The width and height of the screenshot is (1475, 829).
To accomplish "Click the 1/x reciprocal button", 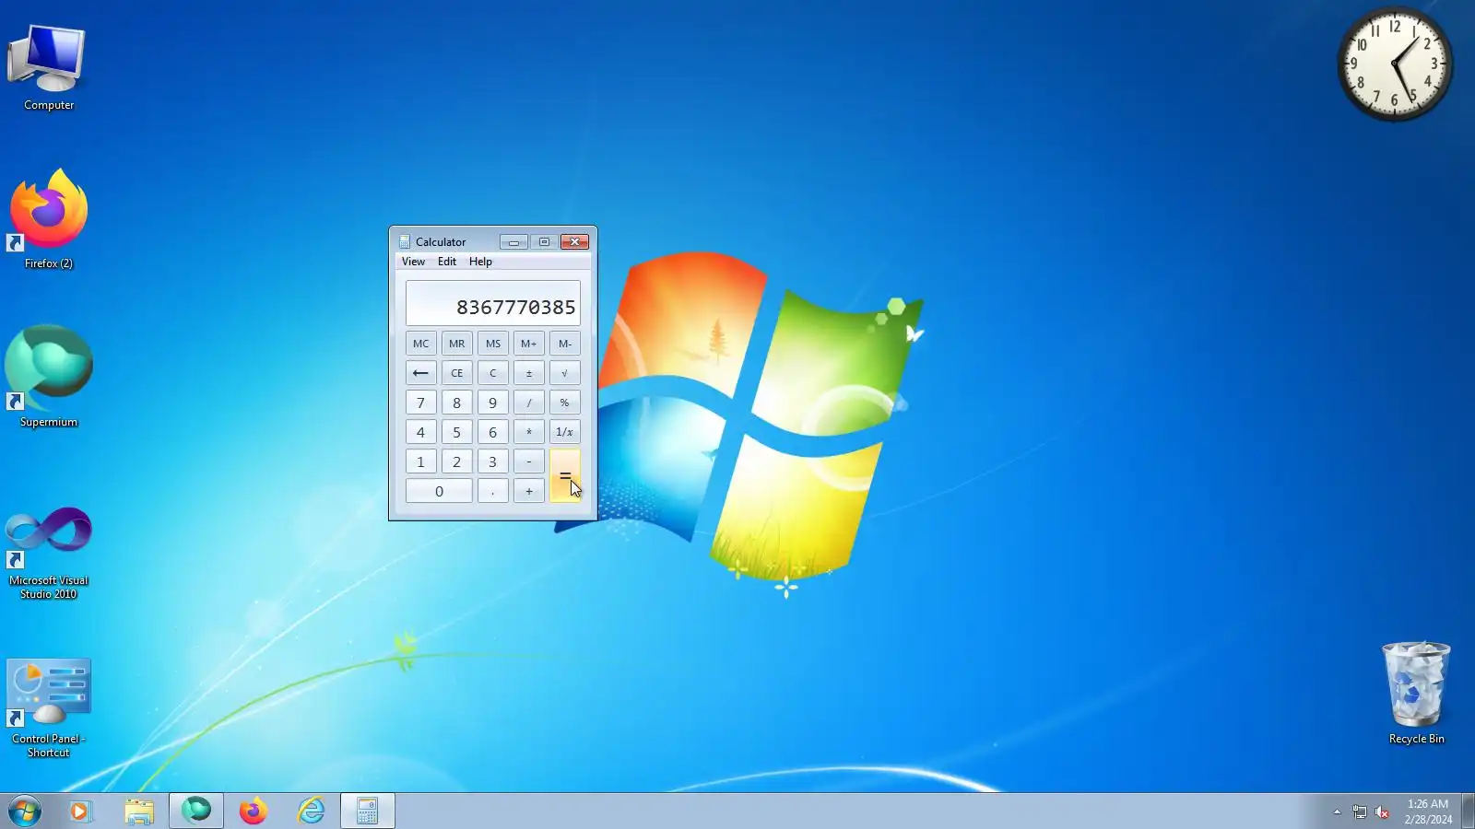I will 565,432.
